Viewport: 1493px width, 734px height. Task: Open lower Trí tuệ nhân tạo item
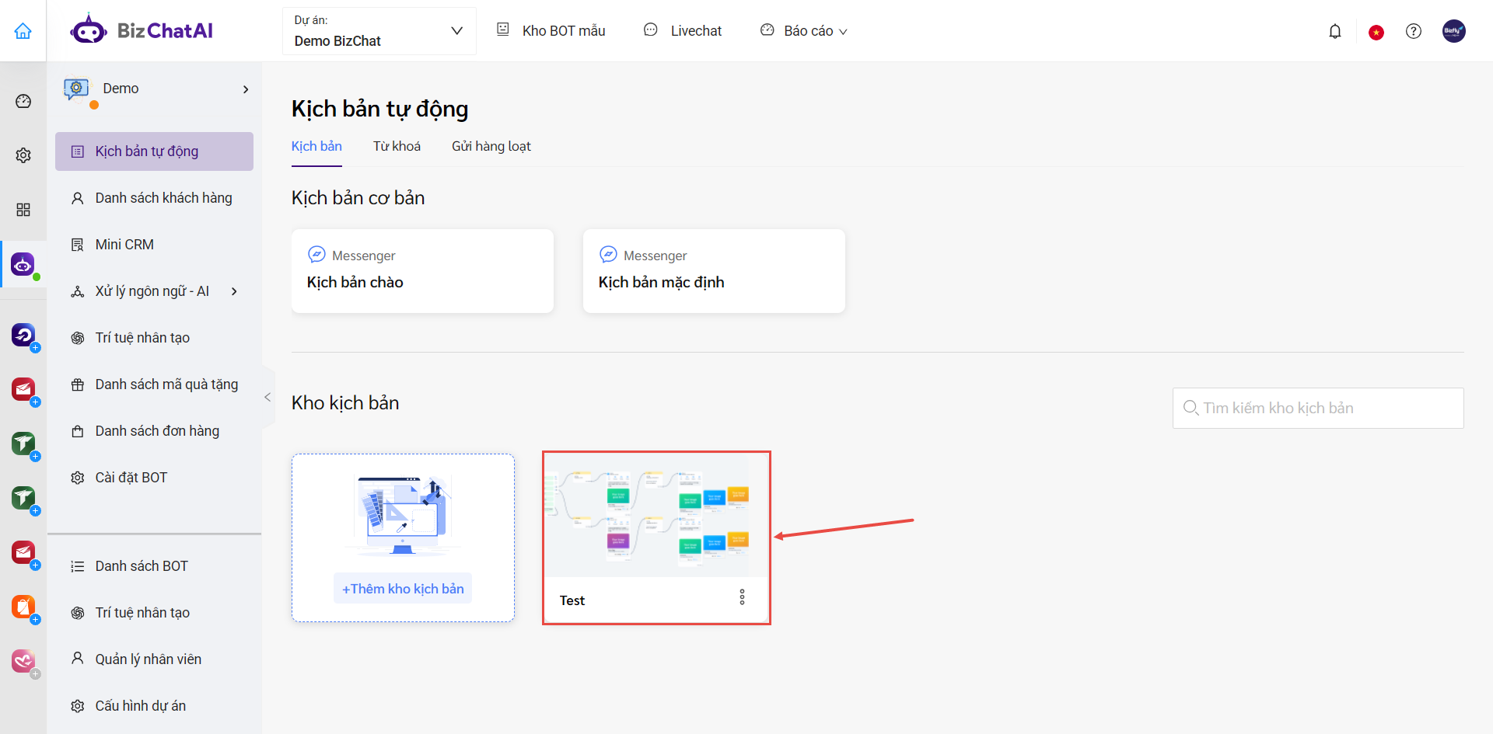pos(154,613)
